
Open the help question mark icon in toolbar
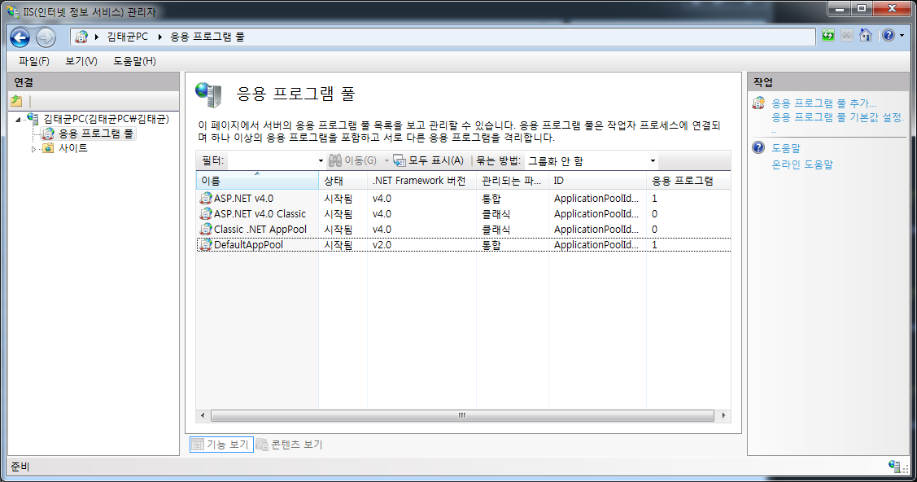pyautogui.click(x=889, y=36)
